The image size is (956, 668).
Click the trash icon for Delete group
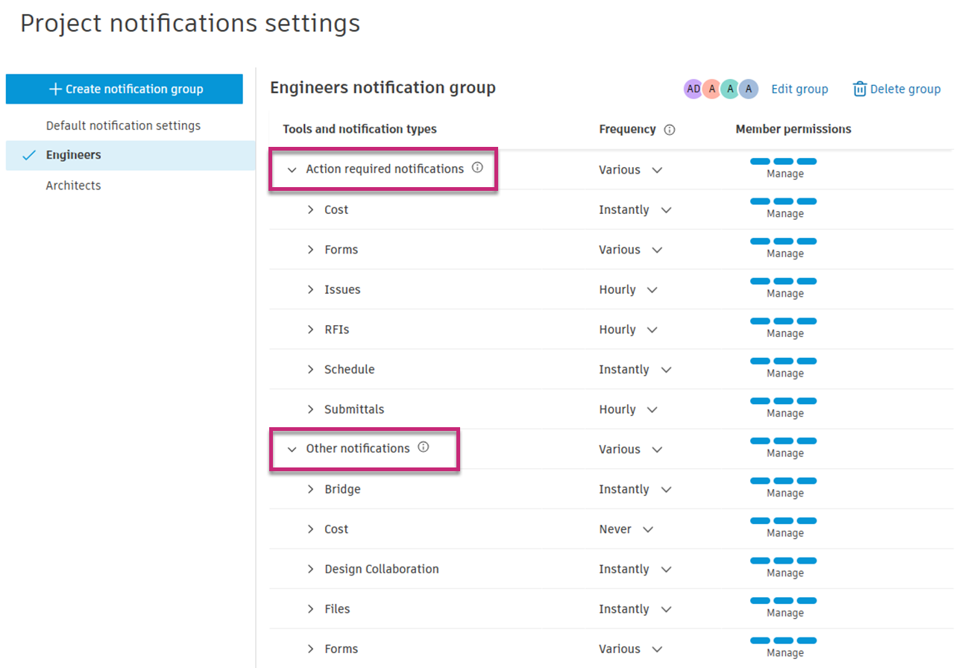pos(860,89)
